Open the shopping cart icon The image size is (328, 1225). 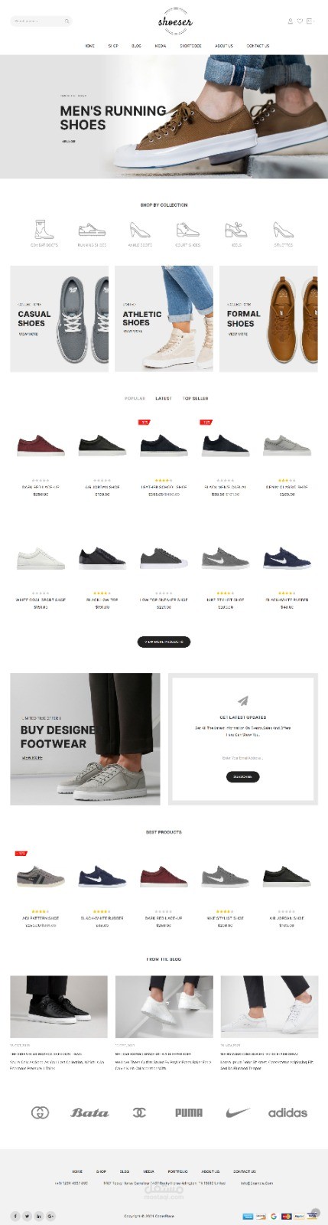coord(310,21)
